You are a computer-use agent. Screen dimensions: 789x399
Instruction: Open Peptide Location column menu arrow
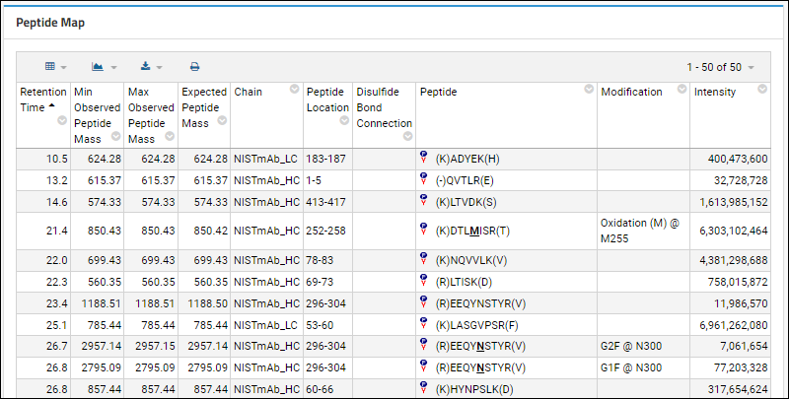tap(344, 120)
